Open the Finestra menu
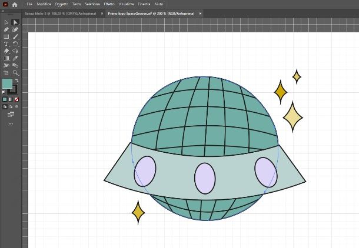The image size is (359, 248). [144, 4]
